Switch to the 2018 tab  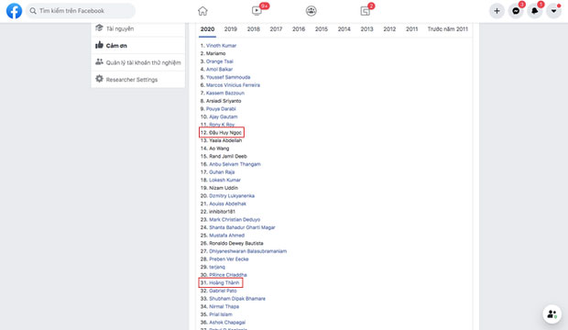click(x=253, y=29)
